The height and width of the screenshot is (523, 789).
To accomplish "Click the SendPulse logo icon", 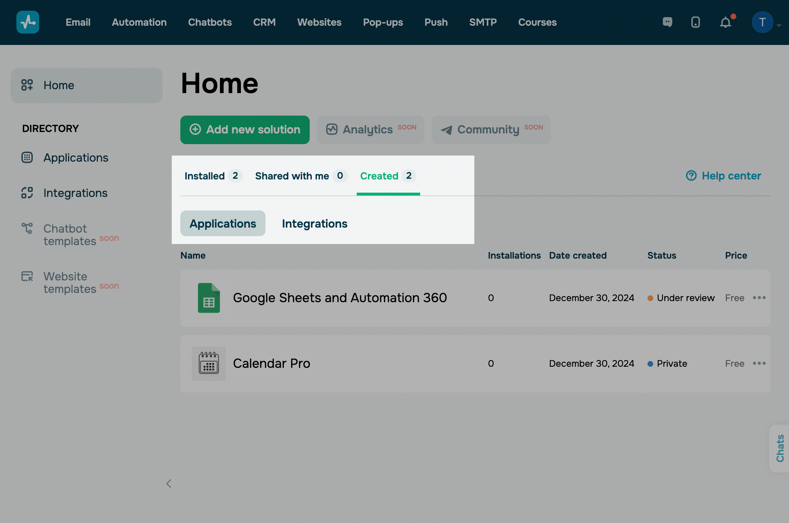I will 28,22.
